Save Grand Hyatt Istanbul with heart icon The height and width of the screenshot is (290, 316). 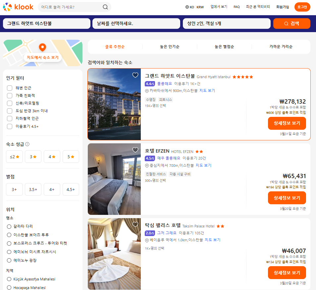pos(135,75)
